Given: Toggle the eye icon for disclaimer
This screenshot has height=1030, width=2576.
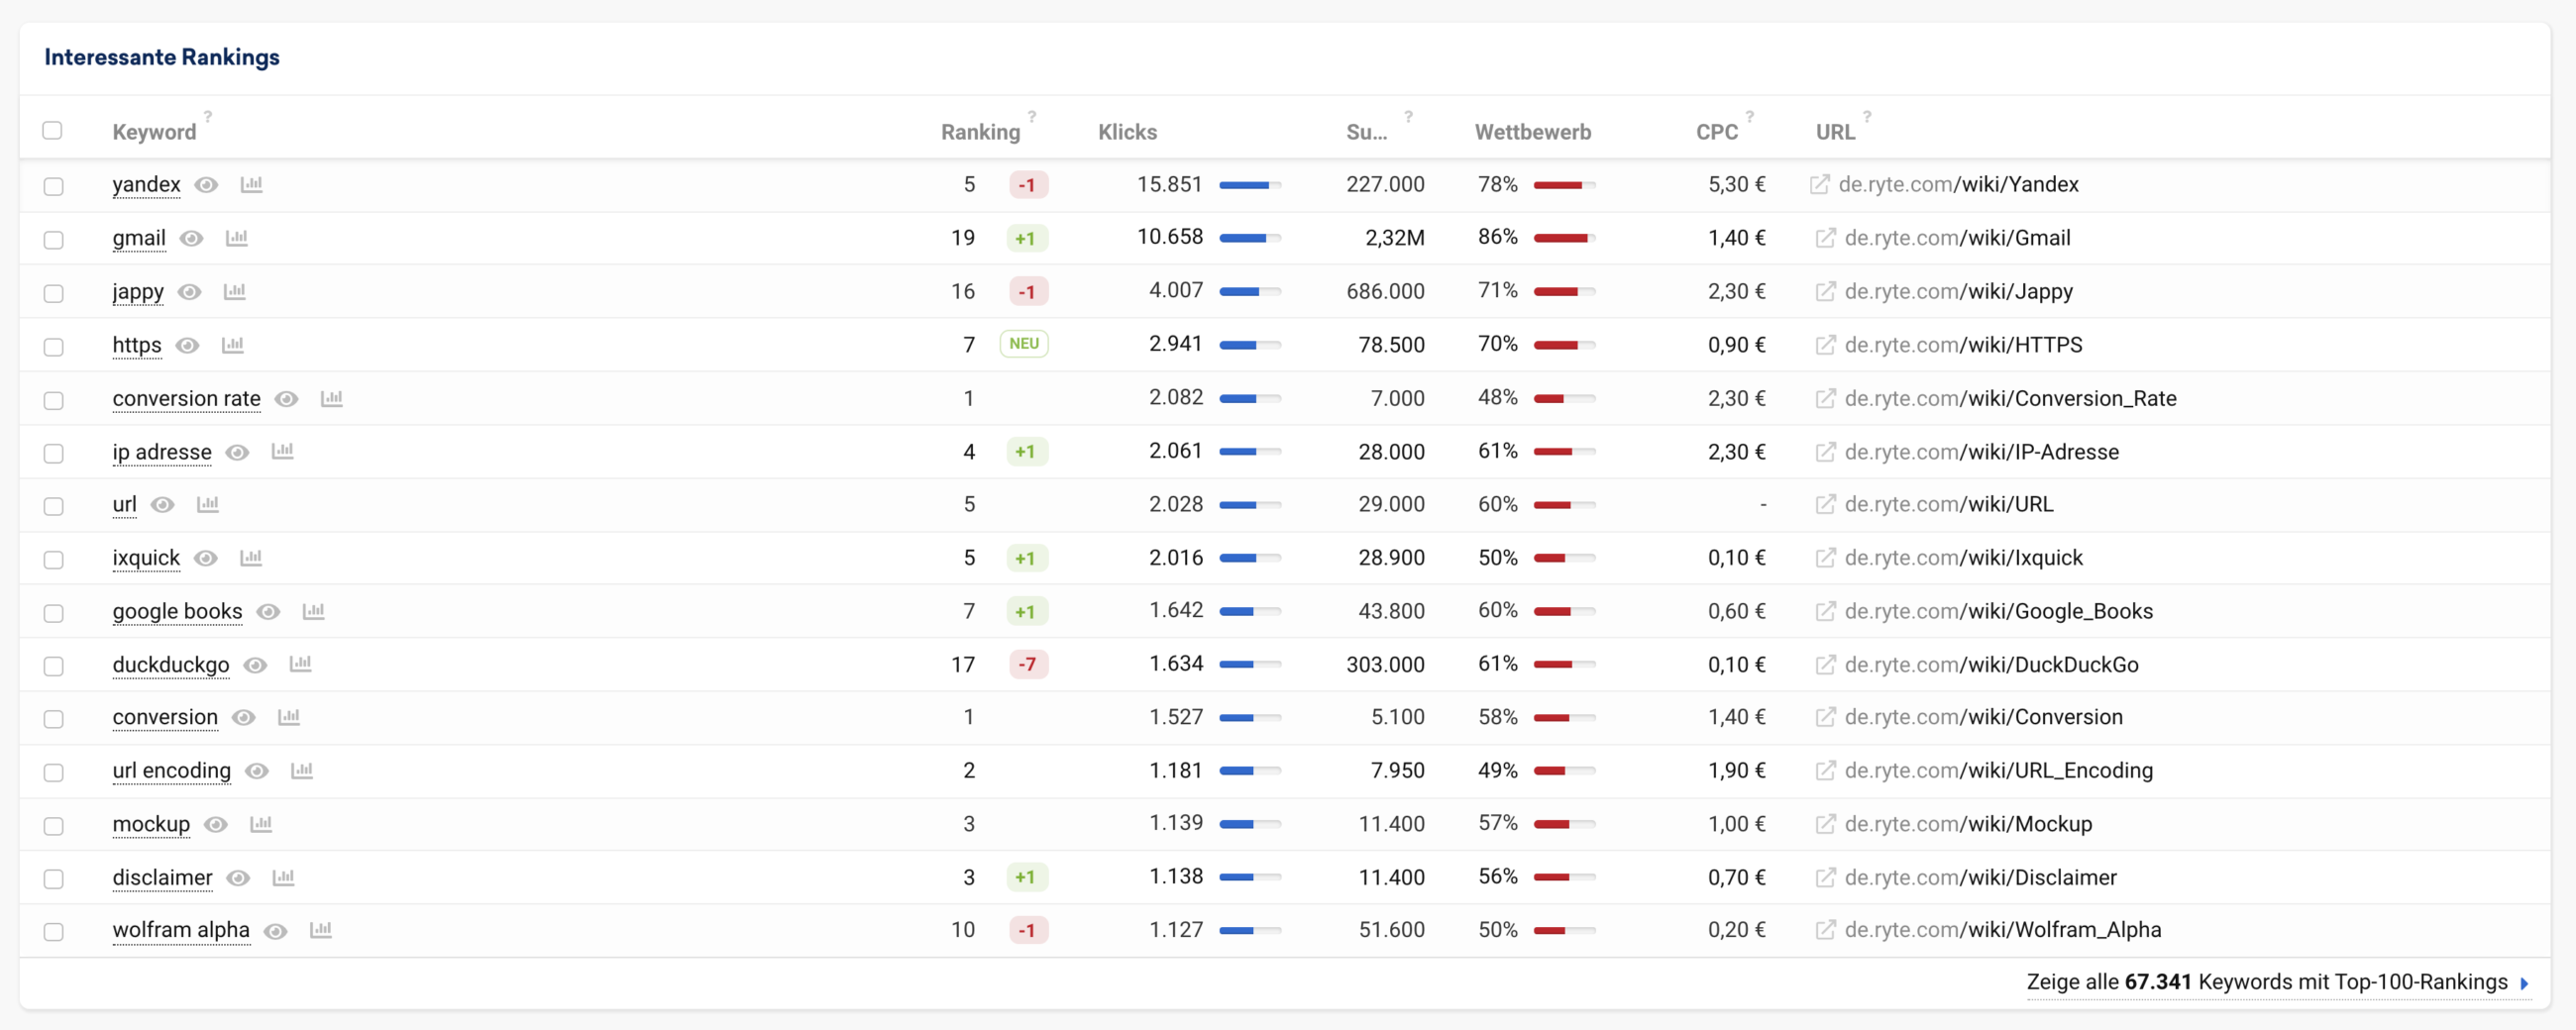Looking at the screenshot, I should coord(238,878).
